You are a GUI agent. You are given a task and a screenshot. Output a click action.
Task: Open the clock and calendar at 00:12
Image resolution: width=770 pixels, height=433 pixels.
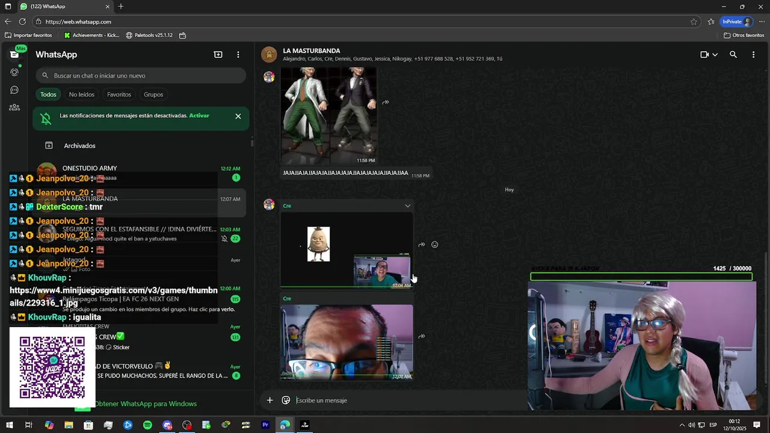pyautogui.click(x=735, y=425)
